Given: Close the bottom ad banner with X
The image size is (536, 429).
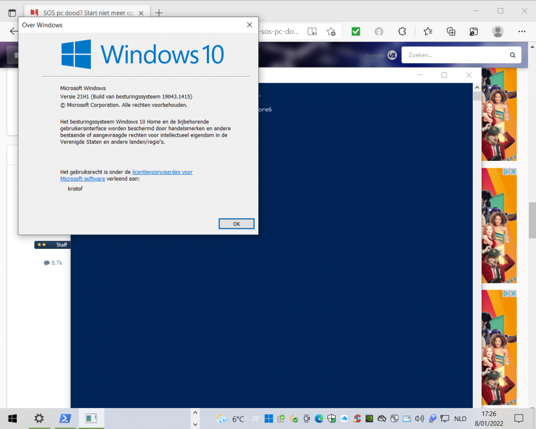Looking at the screenshot, I should (x=513, y=293).
